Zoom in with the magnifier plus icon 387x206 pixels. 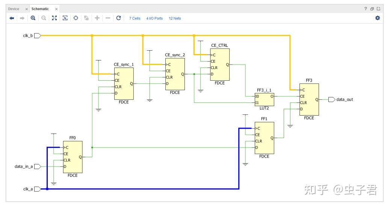[x=33, y=18]
